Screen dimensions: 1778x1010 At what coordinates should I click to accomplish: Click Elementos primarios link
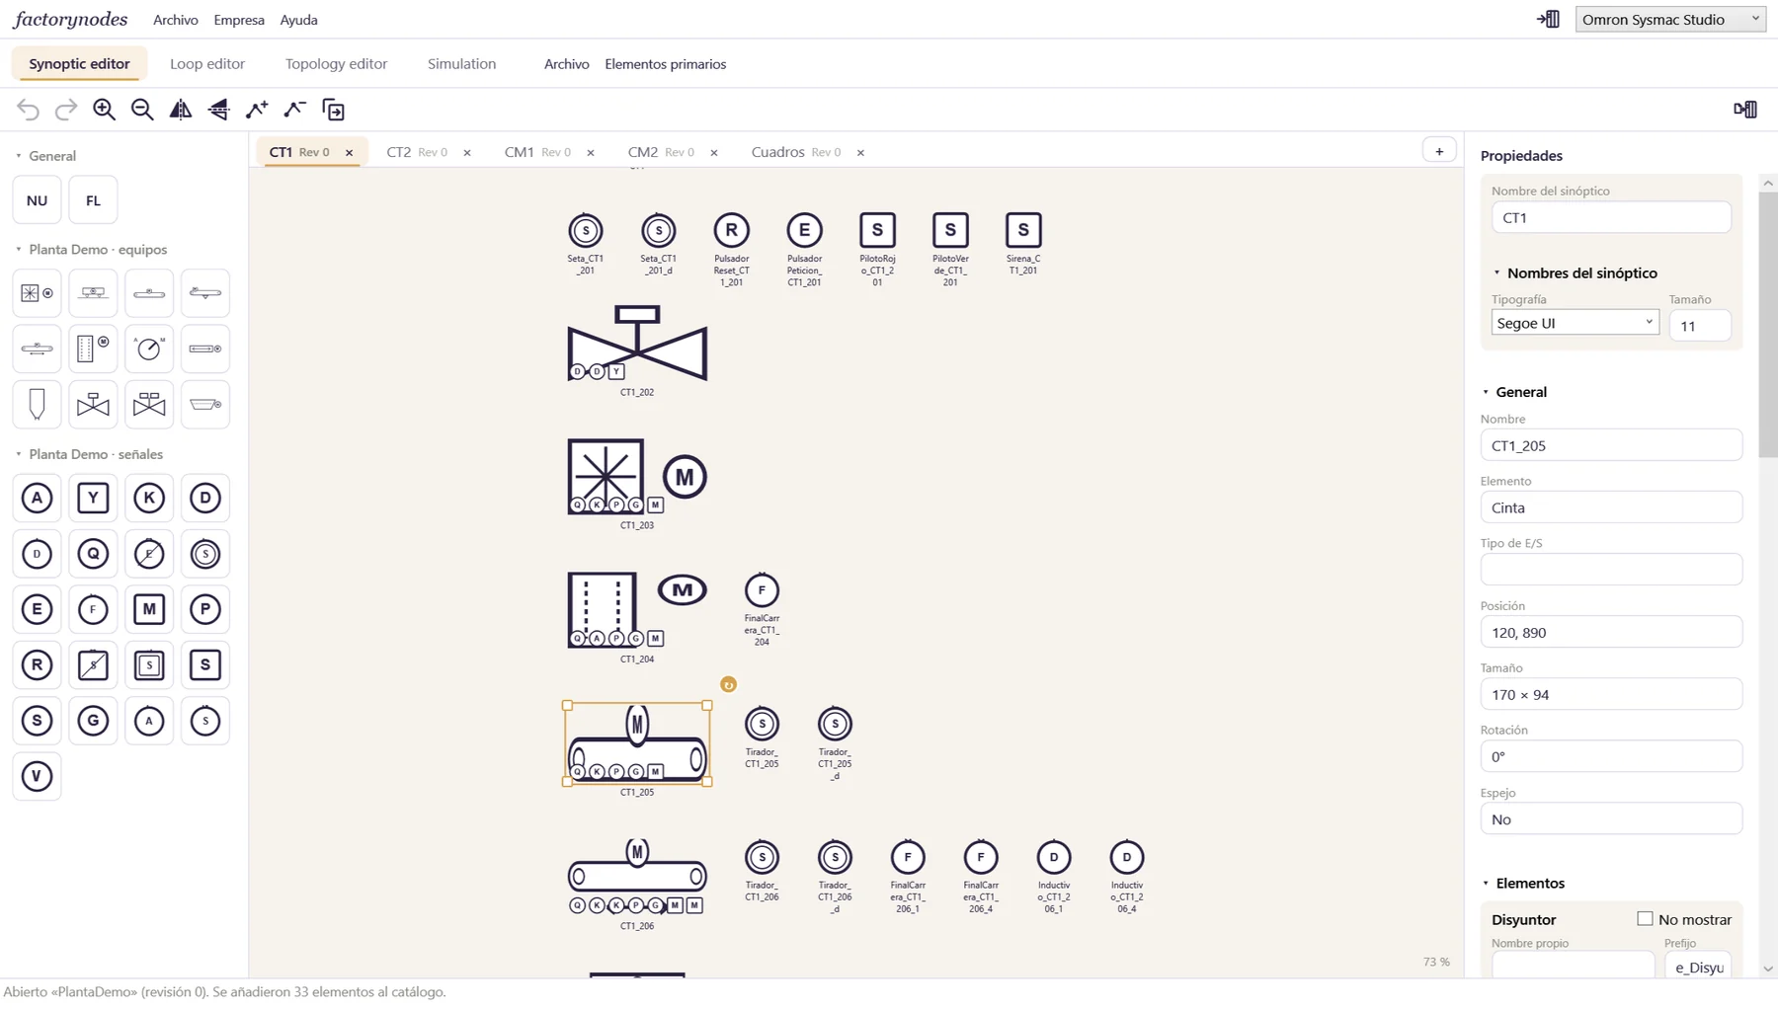coord(665,64)
